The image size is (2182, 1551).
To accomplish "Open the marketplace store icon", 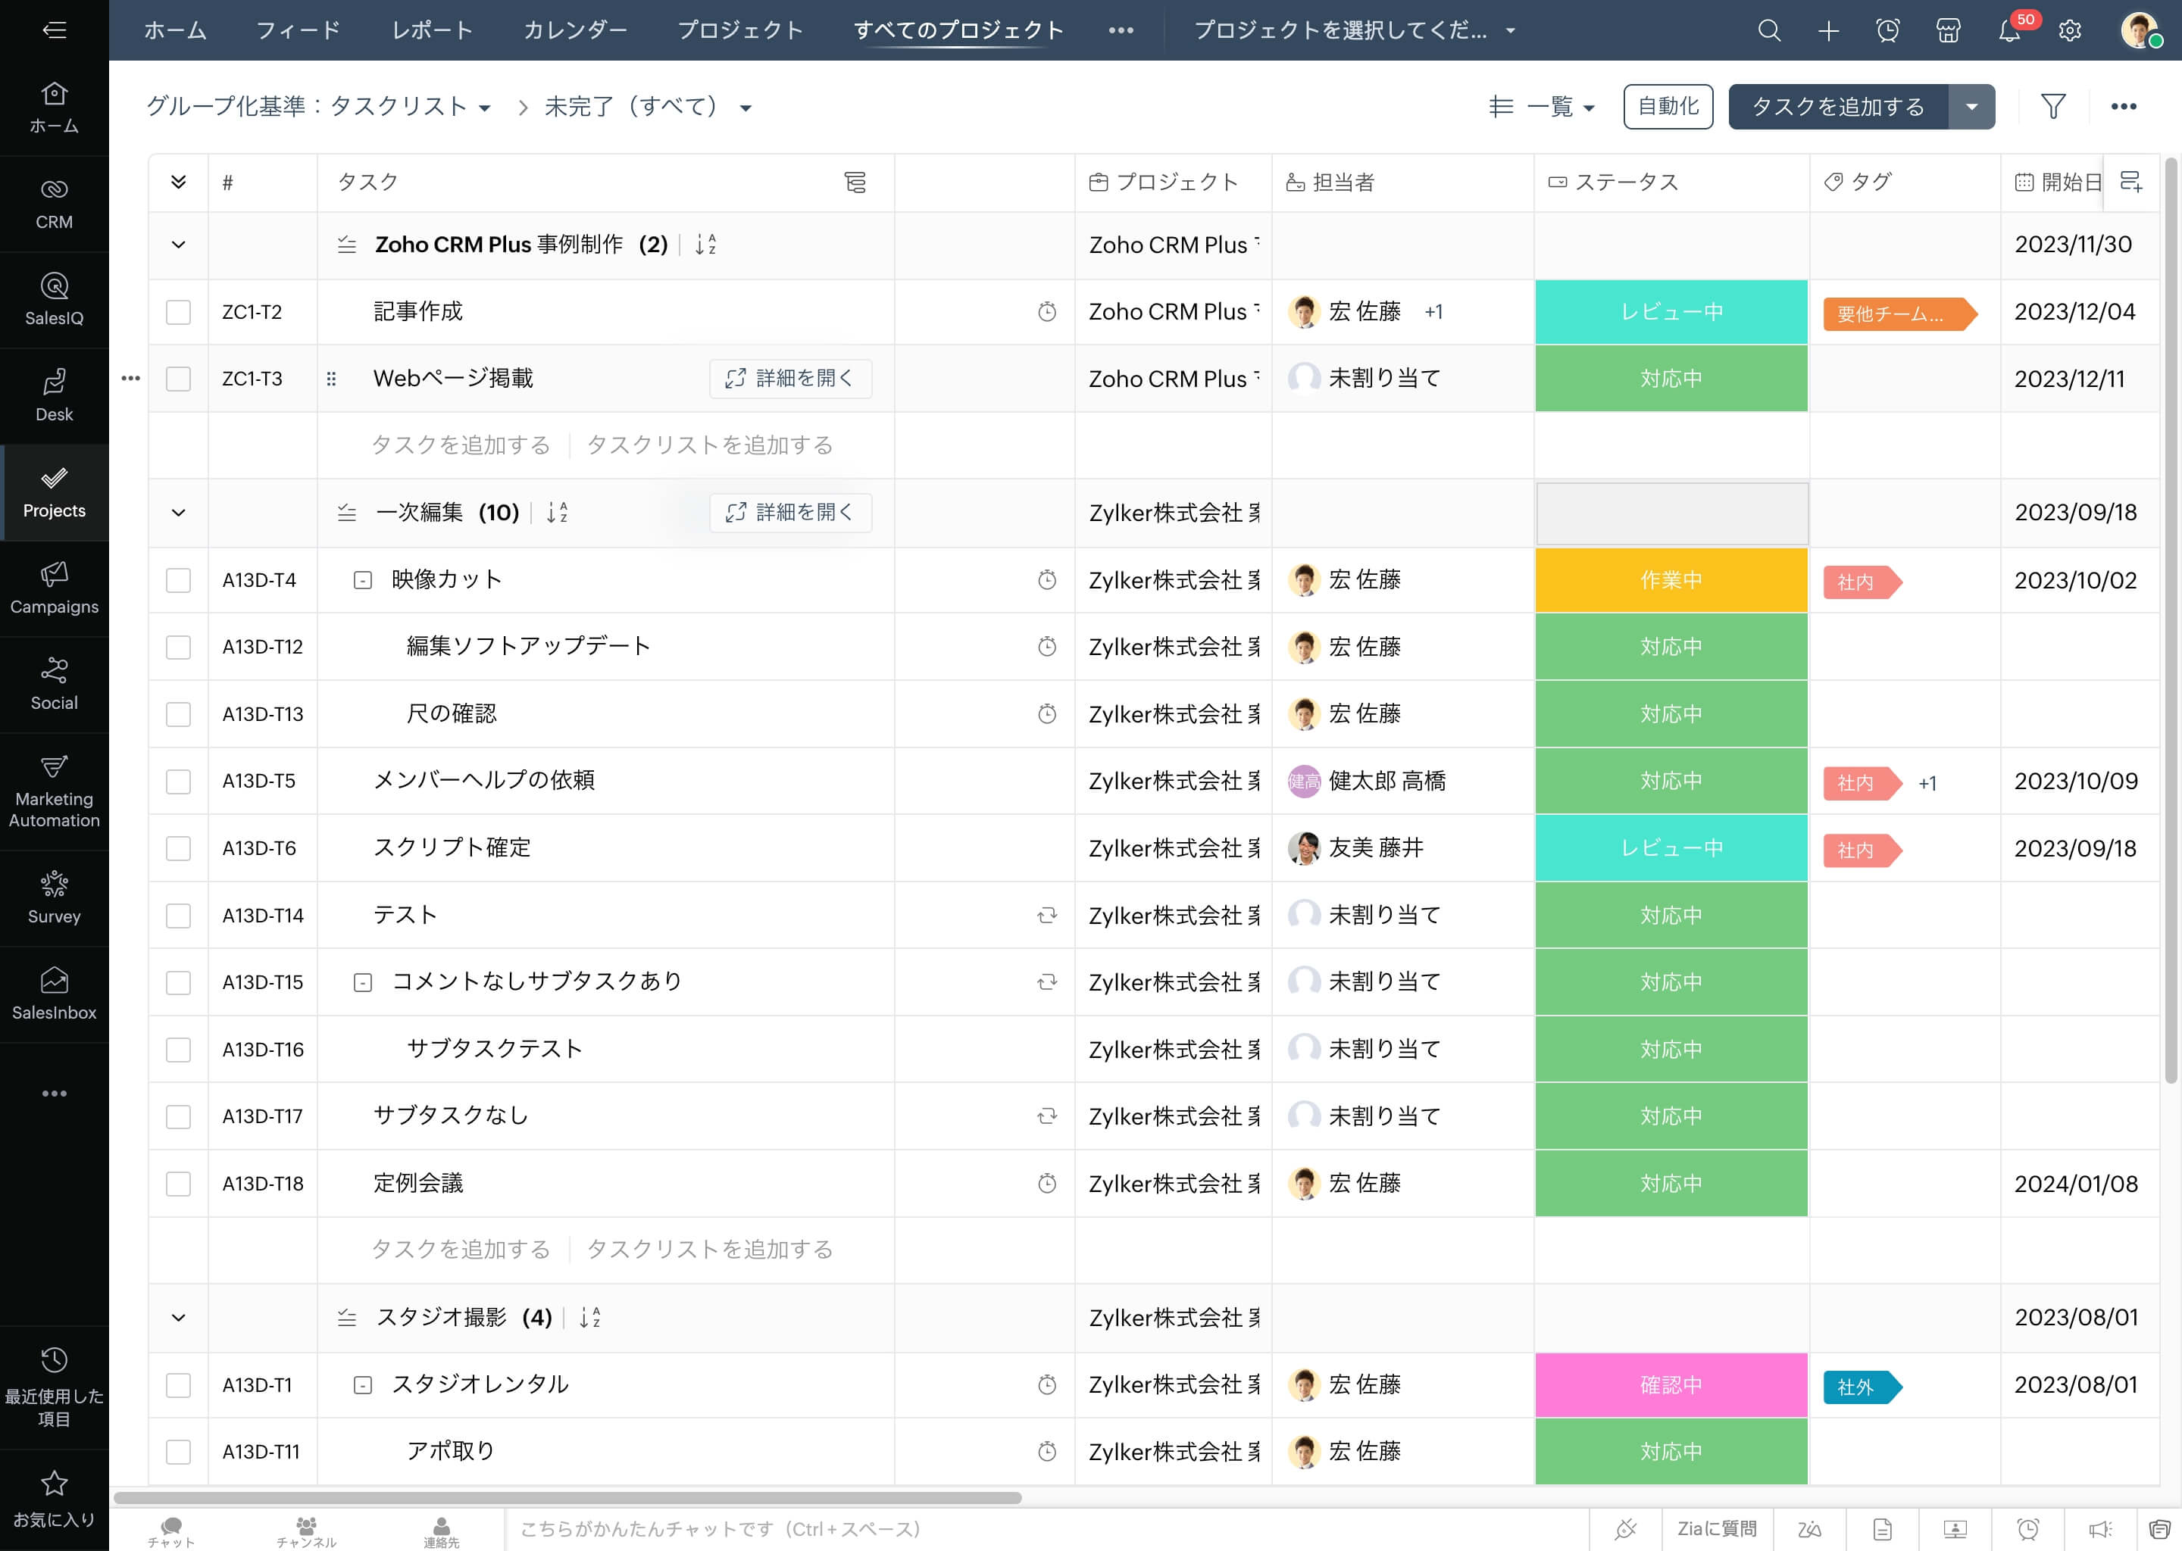I will [1948, 30].
